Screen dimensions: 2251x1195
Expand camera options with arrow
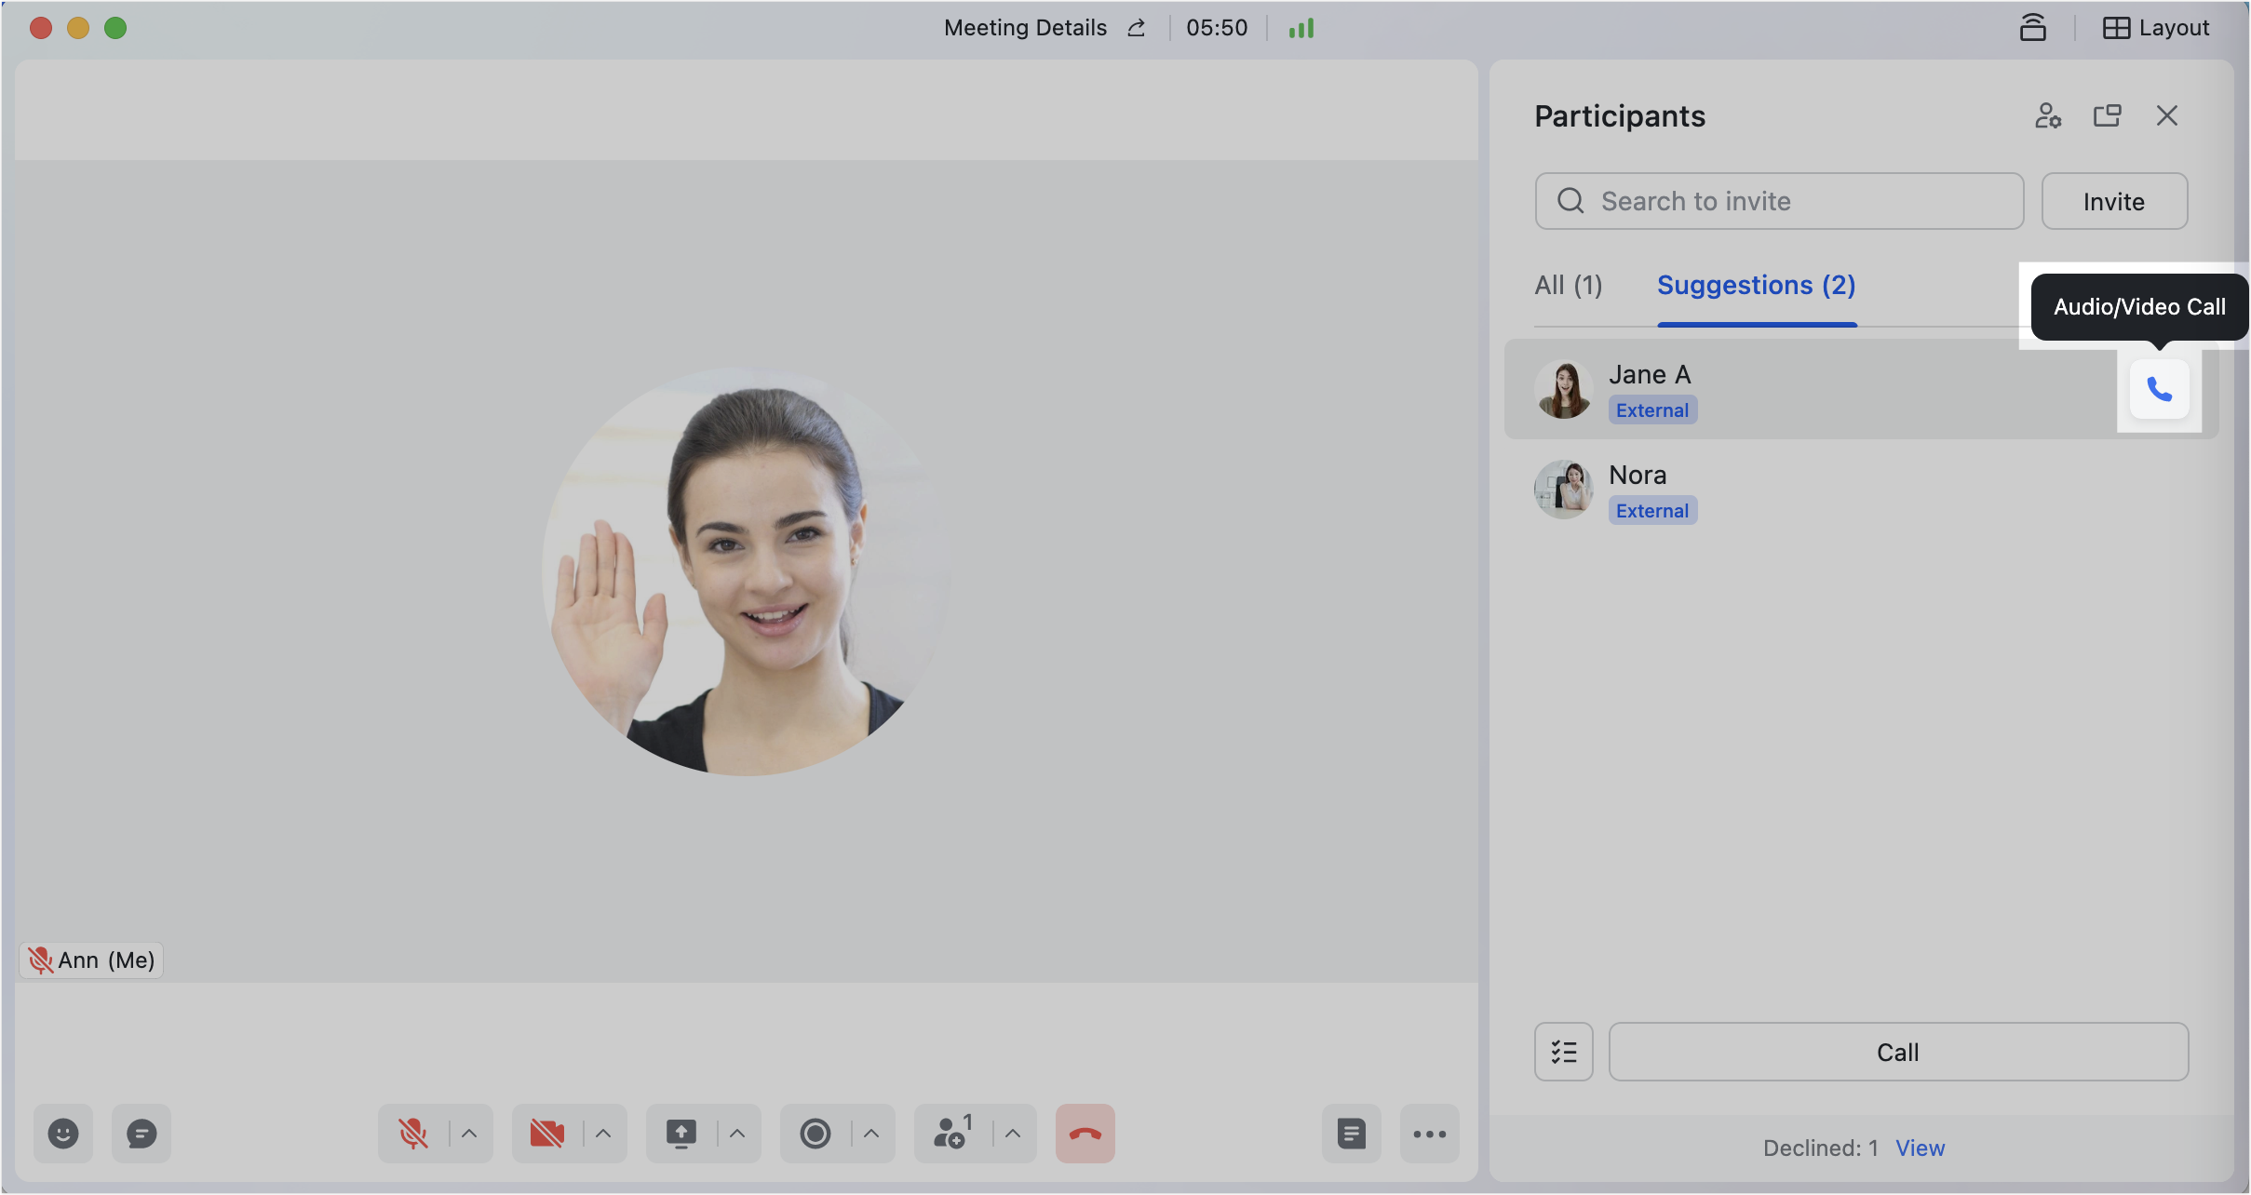tap(603, 1134)
